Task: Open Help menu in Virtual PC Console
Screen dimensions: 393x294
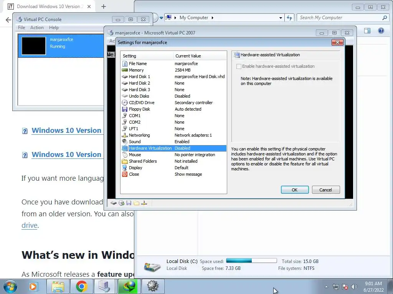Action: pyautogui.click(x=54, y=28)
